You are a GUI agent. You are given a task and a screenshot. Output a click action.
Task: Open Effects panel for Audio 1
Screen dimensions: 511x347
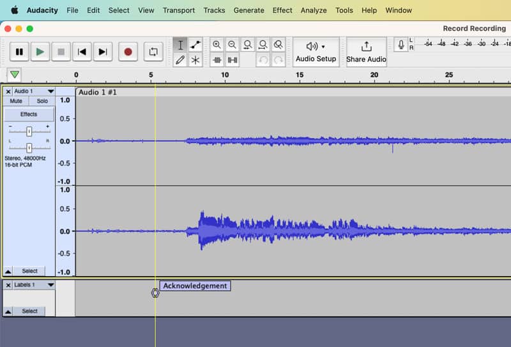(29, 114)
